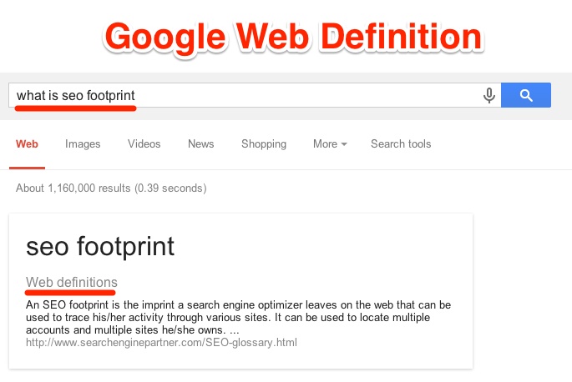Viewport: 572px width, 382px height.
Task: Open the Shopping results tab
Action: point(264,144)
